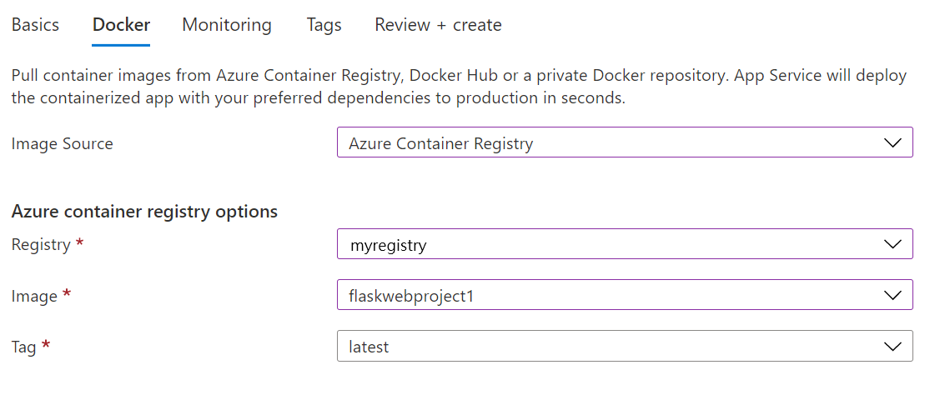Click the myregistry text value

[x=389, y=246]
